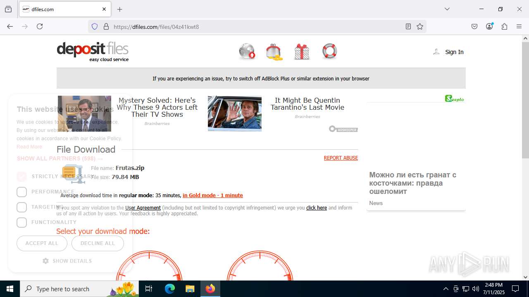Click the page vertical scrollbar thumb

tap(525, 100)
